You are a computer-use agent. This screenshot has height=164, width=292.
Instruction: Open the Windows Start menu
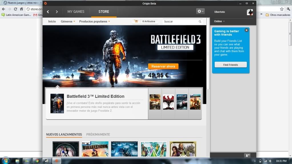(5, 161)
